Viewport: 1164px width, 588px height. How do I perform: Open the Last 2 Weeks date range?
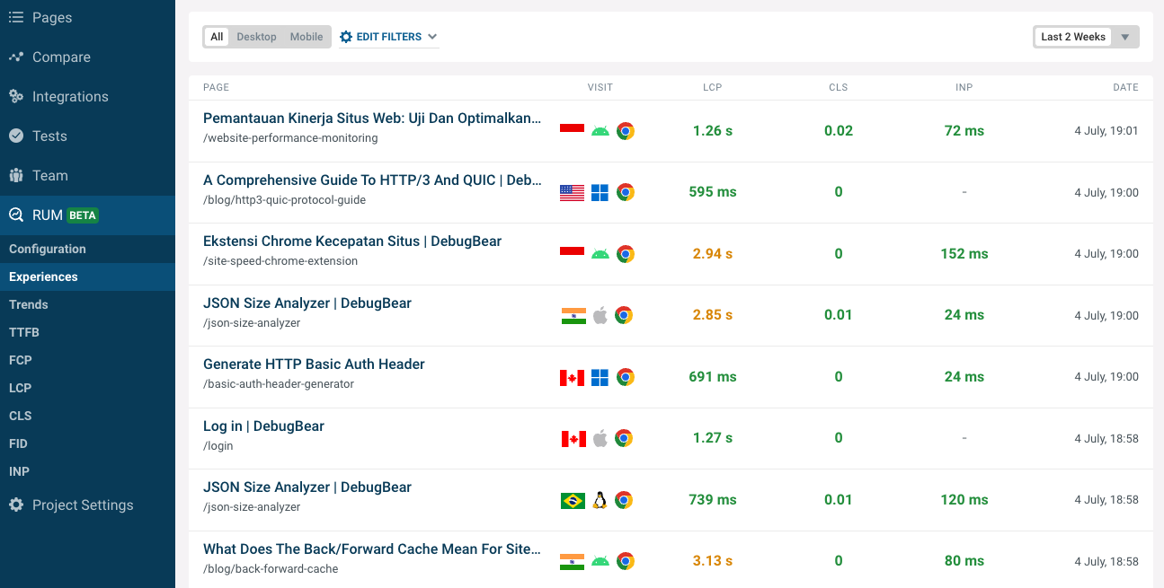coord(1073,37)
